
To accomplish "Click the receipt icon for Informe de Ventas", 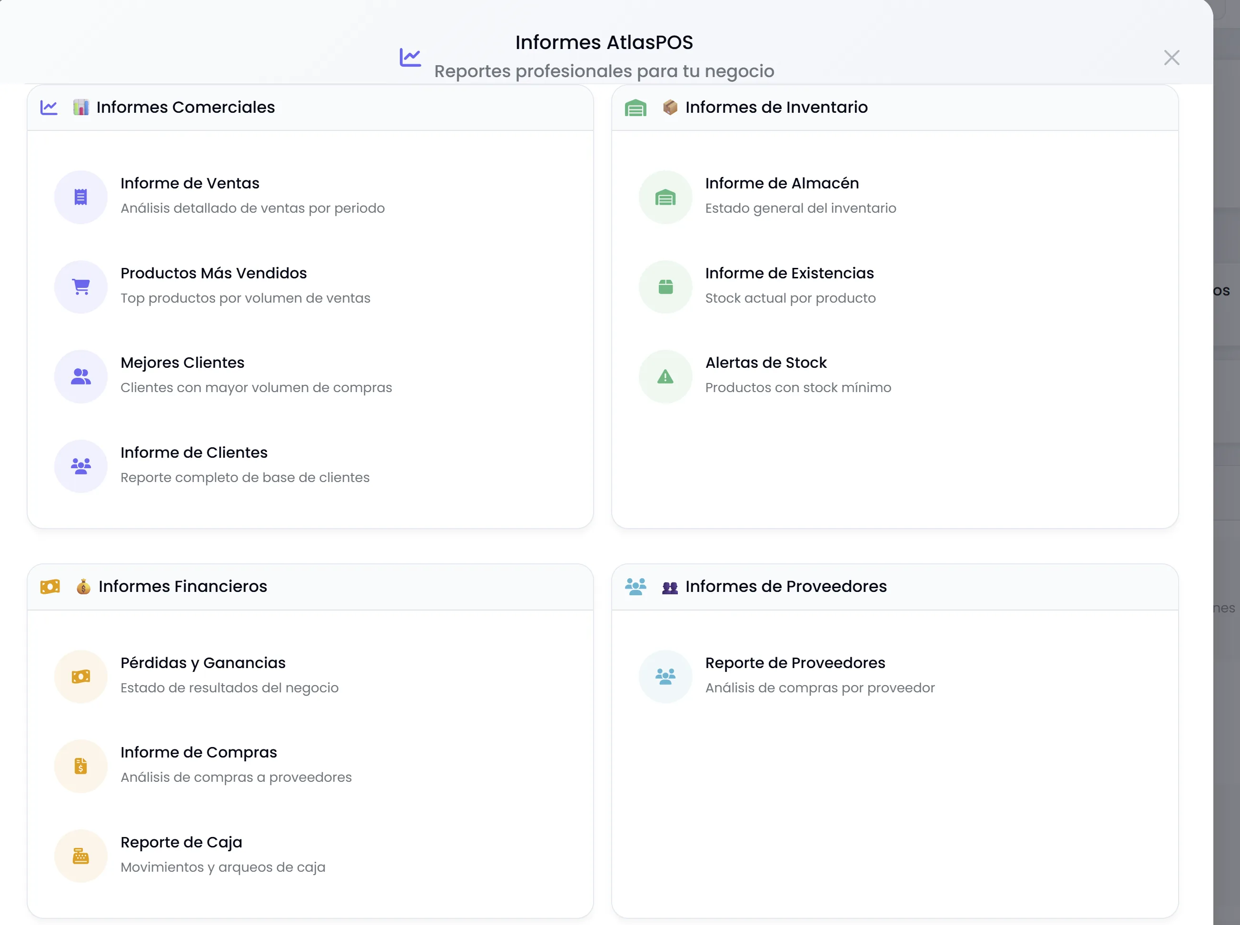I will [80, 197].
